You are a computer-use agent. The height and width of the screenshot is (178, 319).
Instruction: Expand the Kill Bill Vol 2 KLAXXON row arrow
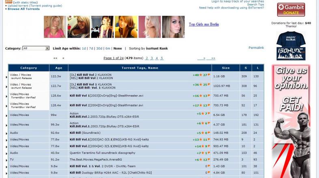[x=6, y=77]
